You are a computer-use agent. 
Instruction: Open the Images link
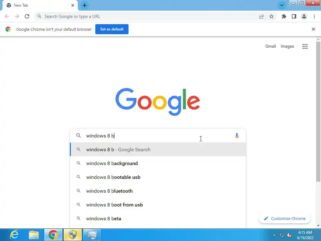287,46
